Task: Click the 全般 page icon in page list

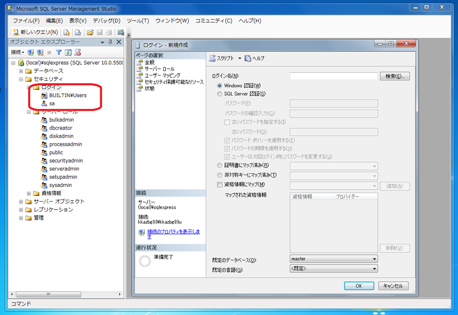Action: click(x=140, y=63)
